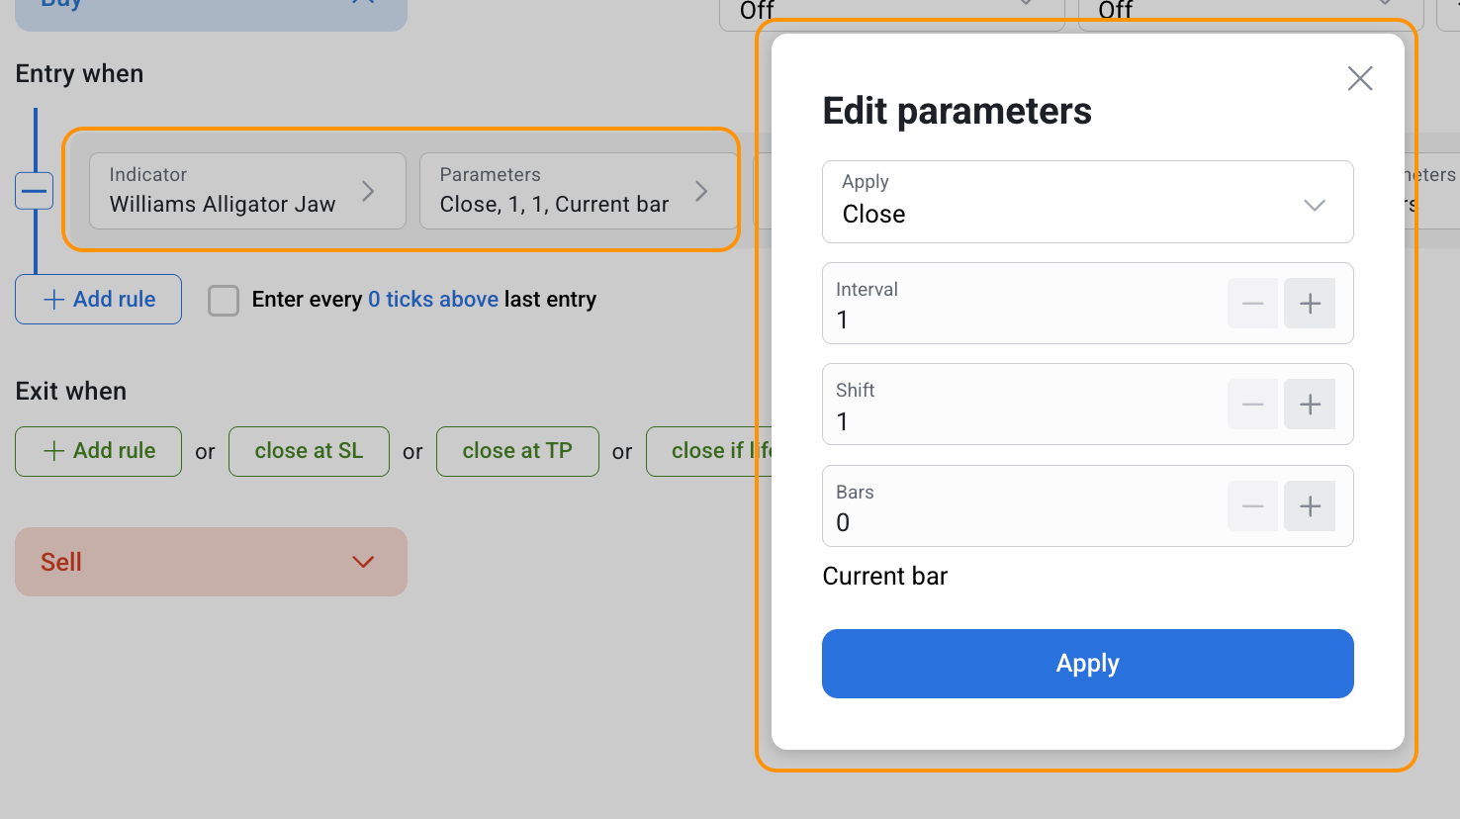The image size is (1460, 819).
Task: Select the close at SL exit option
Action: [309, 451]
